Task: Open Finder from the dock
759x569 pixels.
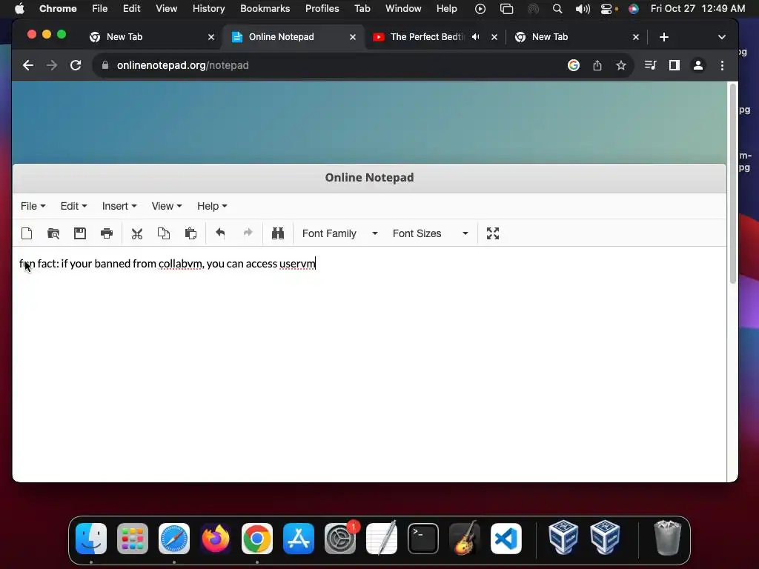Action: [91, 539]
